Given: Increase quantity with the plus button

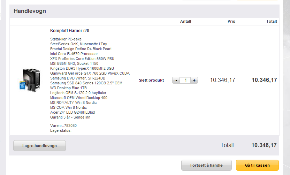Looking at the screenshot, I should tap(194, 80).
